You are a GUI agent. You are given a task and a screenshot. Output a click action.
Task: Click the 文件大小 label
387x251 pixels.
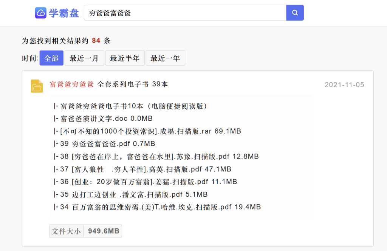pos(67,231)
